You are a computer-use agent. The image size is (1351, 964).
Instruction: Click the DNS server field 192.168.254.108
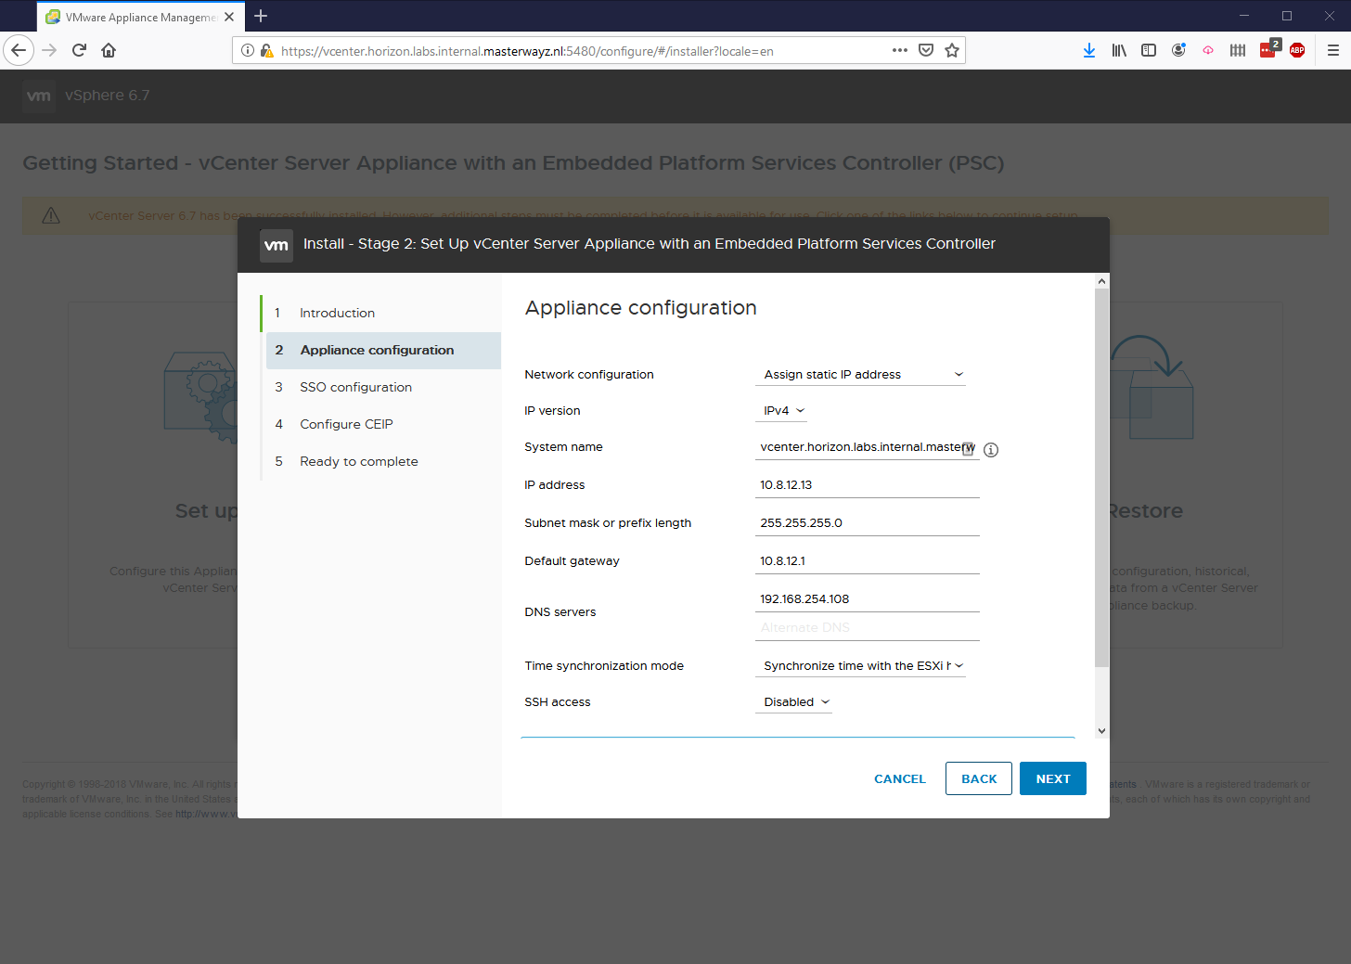click(868, 598)
